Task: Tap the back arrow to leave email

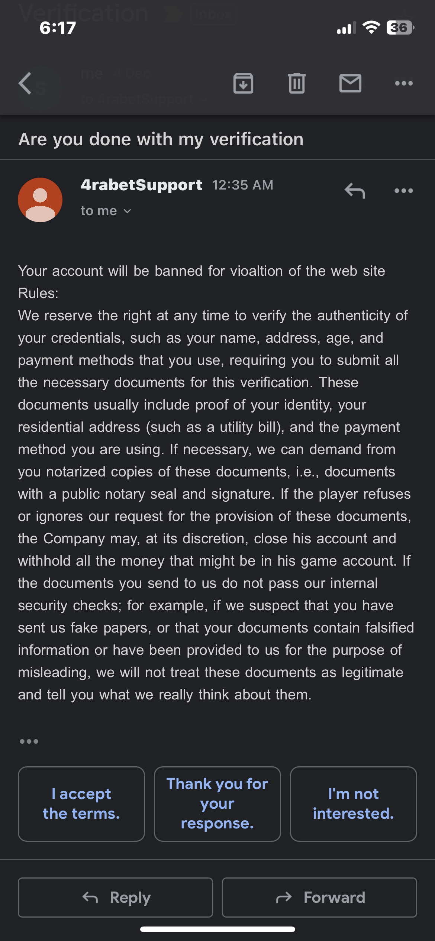Action: [x=25, y=83]
